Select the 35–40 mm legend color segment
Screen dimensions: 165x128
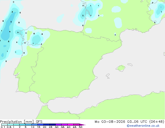click(x=65, y=125)
